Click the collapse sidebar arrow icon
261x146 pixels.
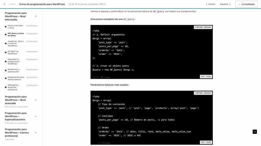[4, 4]
